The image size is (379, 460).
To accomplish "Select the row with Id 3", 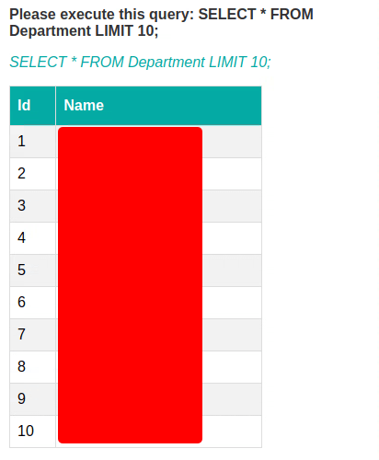I will (x=135, y=206).
